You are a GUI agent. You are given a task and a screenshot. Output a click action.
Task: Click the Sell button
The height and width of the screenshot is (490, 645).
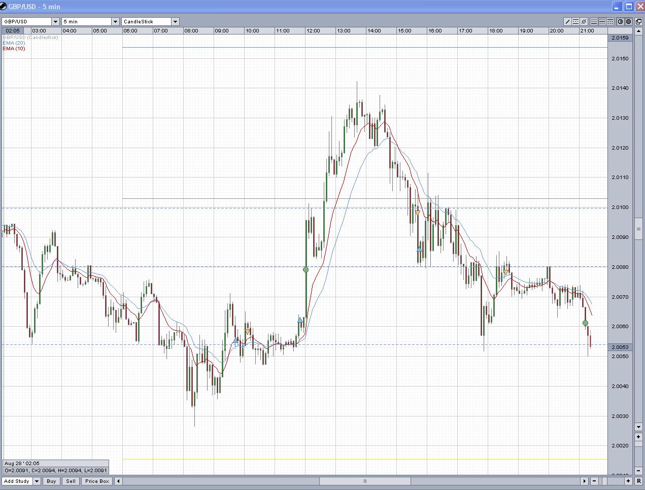click(71, 481)
